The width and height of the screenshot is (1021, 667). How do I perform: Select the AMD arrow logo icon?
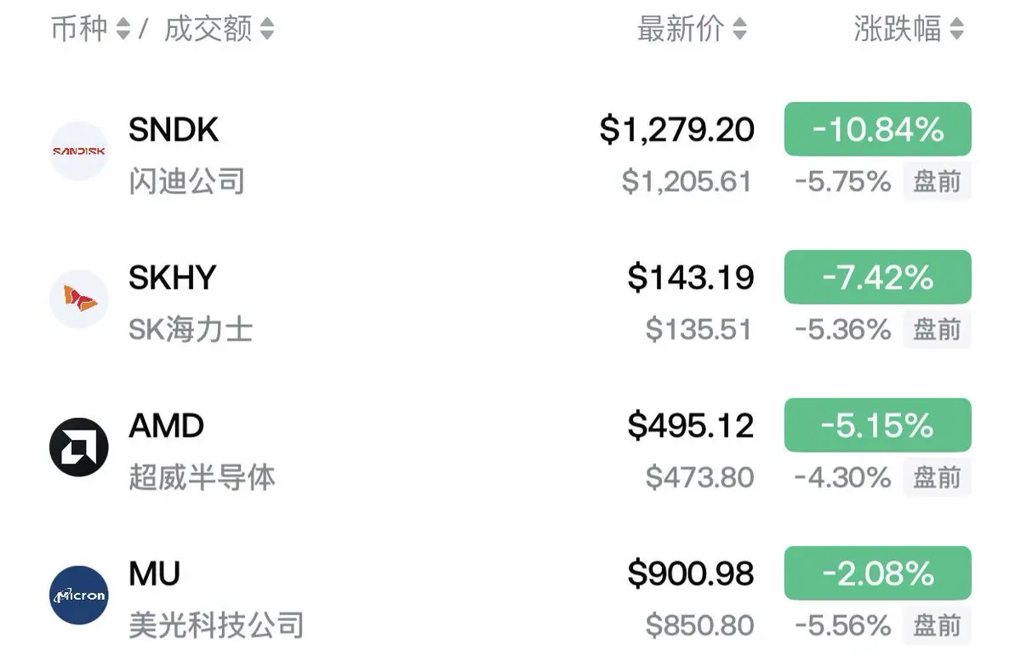tap(79, 448)
